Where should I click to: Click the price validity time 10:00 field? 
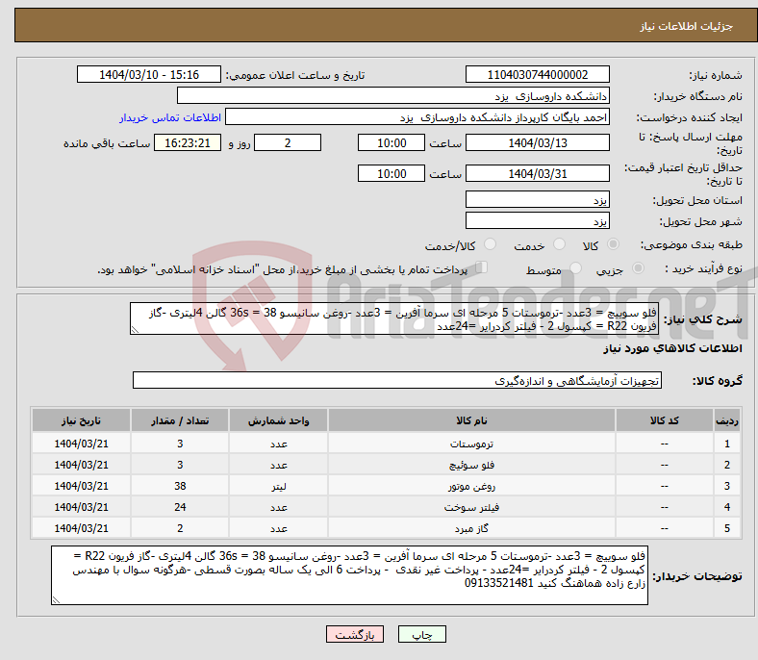click(x=392, y=173)
